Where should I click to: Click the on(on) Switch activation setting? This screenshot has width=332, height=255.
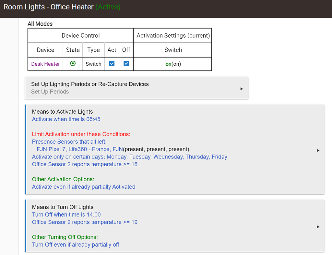tap(173, 64)
